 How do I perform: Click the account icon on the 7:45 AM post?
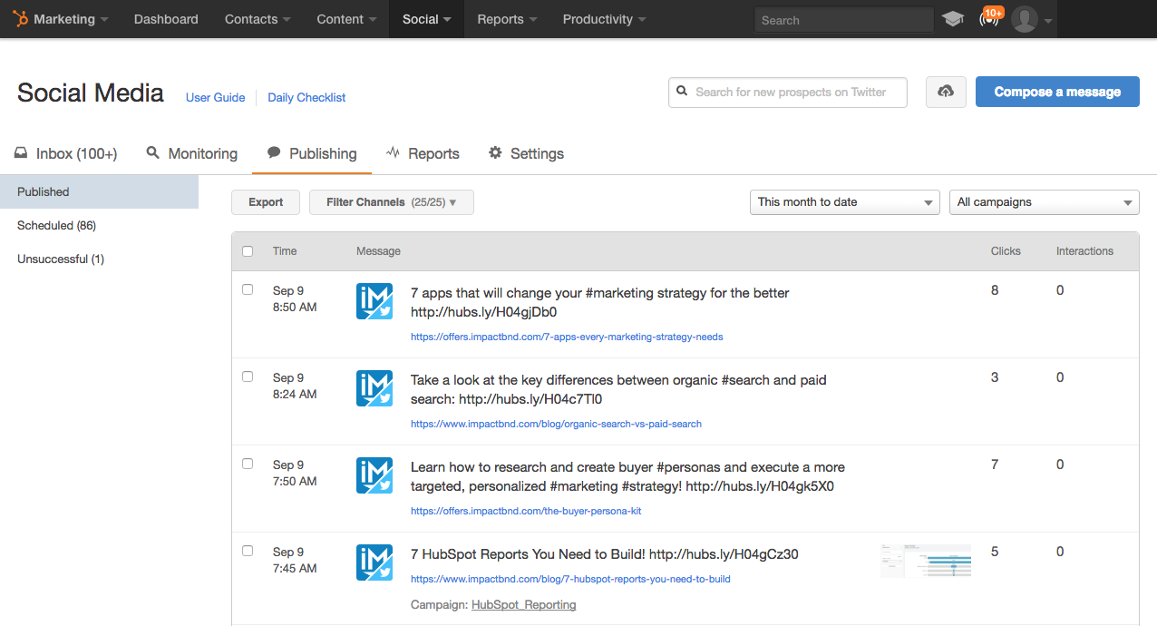click(374, 562)
